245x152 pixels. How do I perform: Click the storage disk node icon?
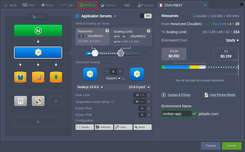tap(20, 101)
